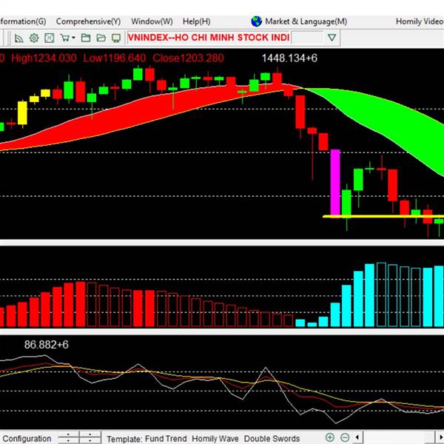Click the tallest solid red fund-trend bar

click(x=81, y=304)
